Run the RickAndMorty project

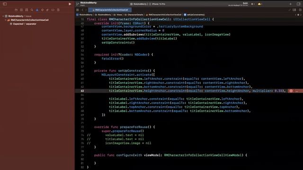pyautogui.click(x=70, y=4)
